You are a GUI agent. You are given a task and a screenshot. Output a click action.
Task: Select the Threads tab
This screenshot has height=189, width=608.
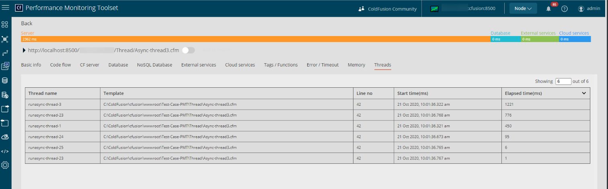(x=382, y=65)
